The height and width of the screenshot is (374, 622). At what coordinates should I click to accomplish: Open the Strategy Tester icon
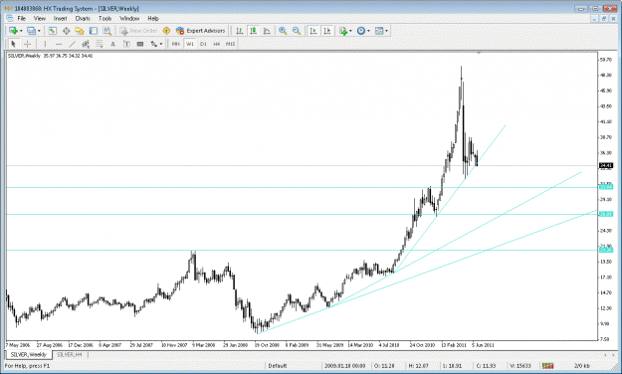click(x=107, y=31)
